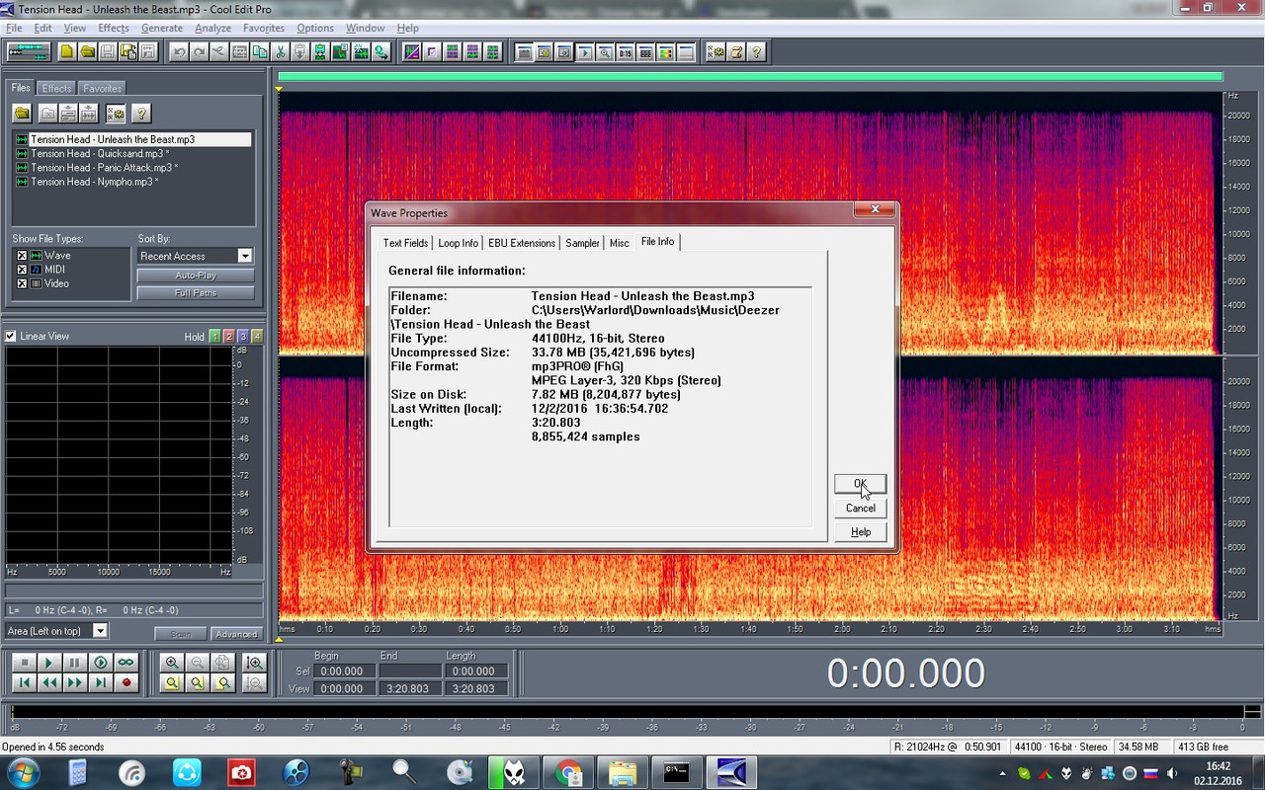Switch to multitrack view via waveform toggle icon
The width and height of the screenshot is (1265, 790).
(x=29, y=51)
